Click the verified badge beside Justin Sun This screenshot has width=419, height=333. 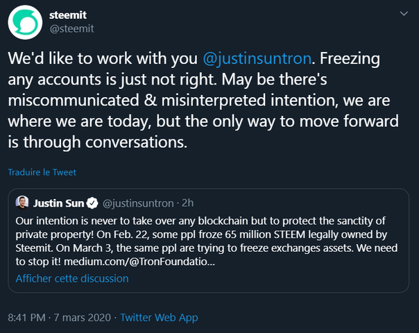coord(92,203)
